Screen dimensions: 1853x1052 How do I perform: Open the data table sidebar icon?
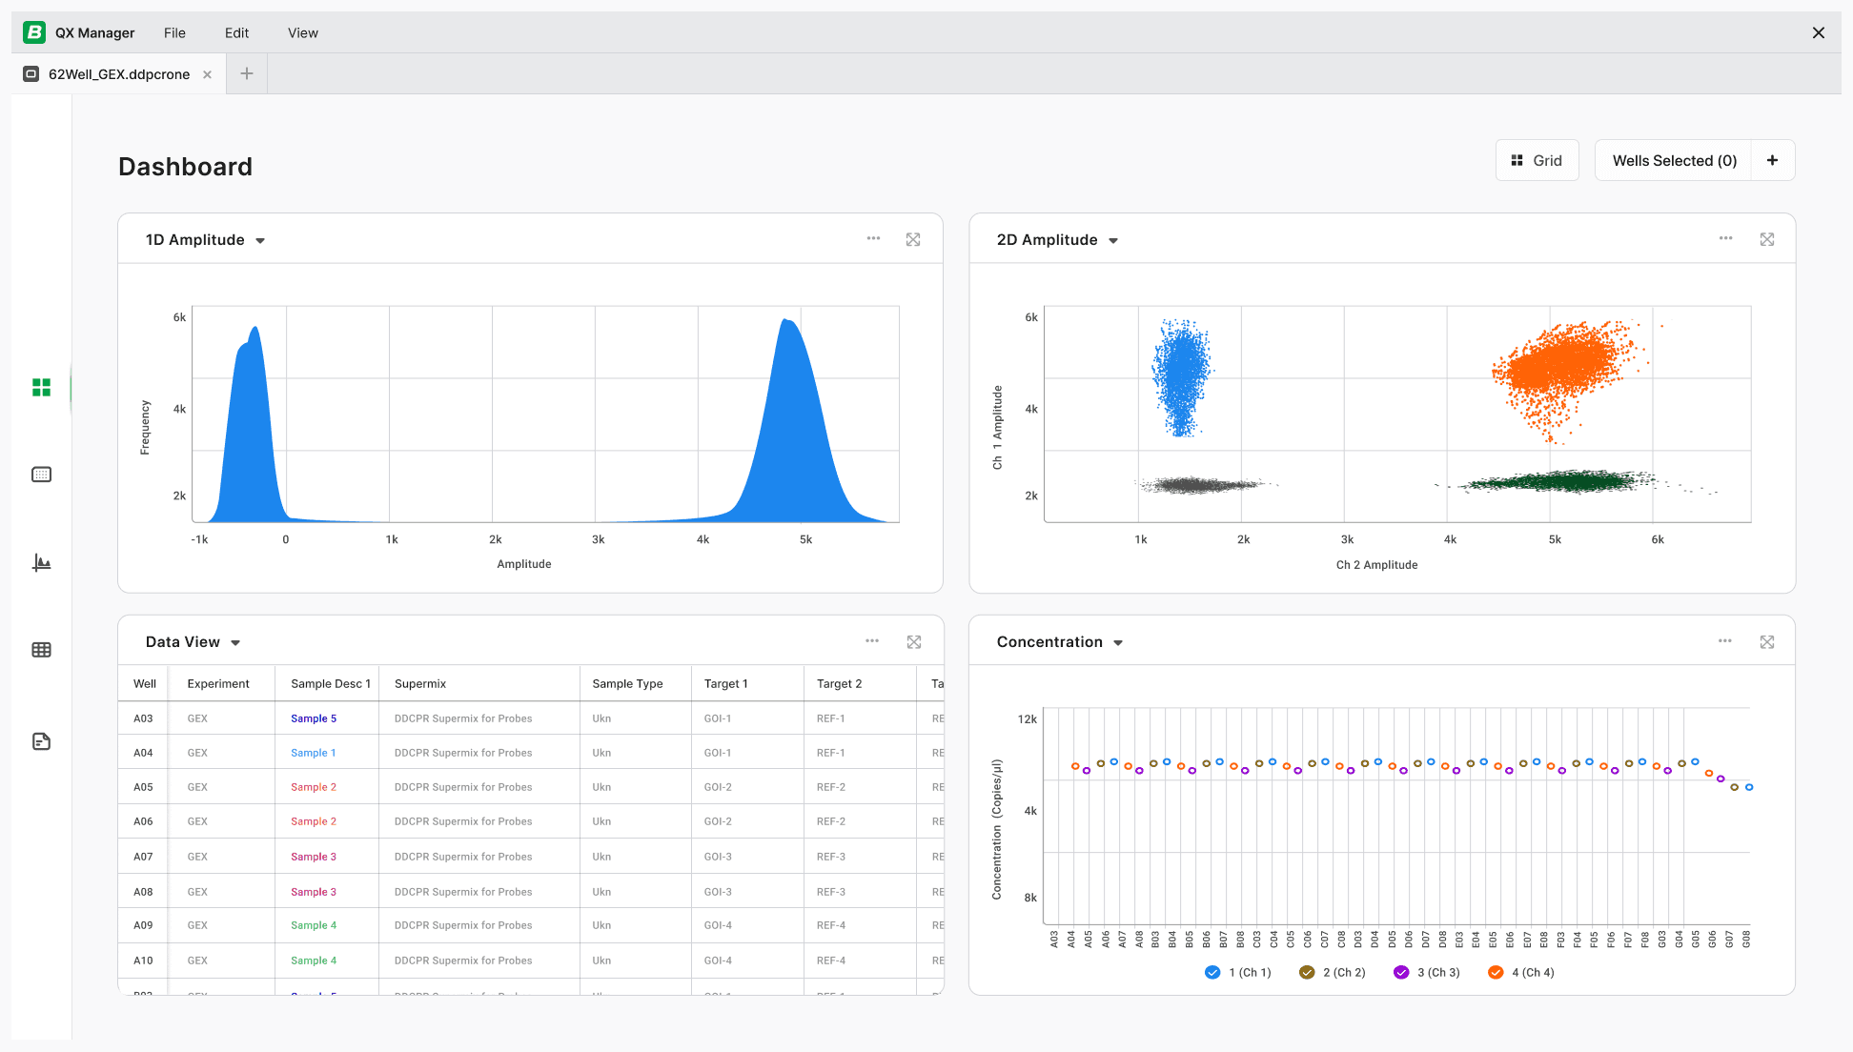pos(41,650)
